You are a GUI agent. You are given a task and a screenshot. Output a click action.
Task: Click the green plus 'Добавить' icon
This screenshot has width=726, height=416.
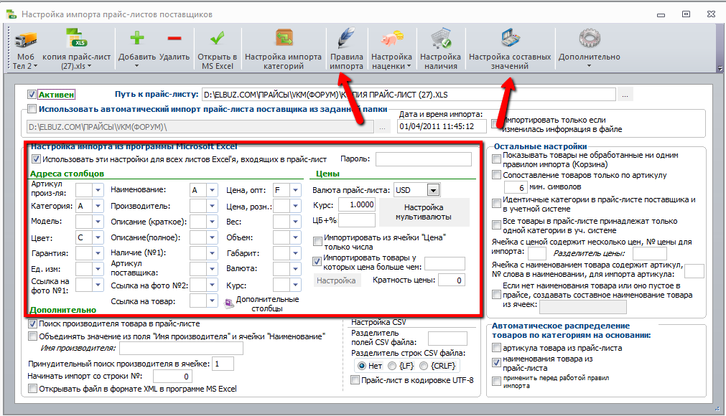[136, 38]
